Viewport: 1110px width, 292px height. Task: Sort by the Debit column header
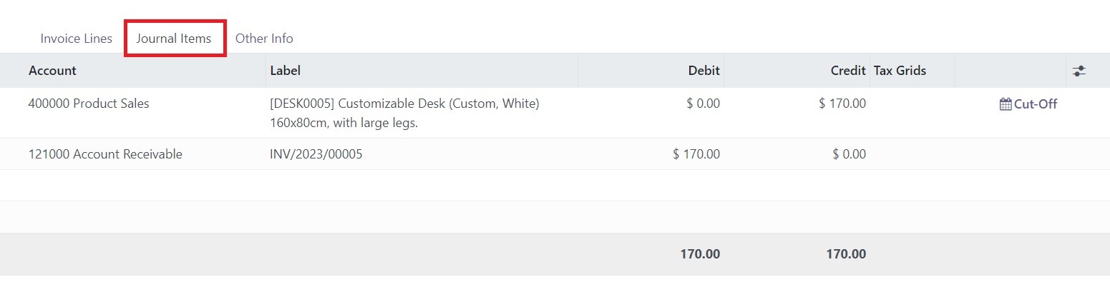(x=704, y=71)
